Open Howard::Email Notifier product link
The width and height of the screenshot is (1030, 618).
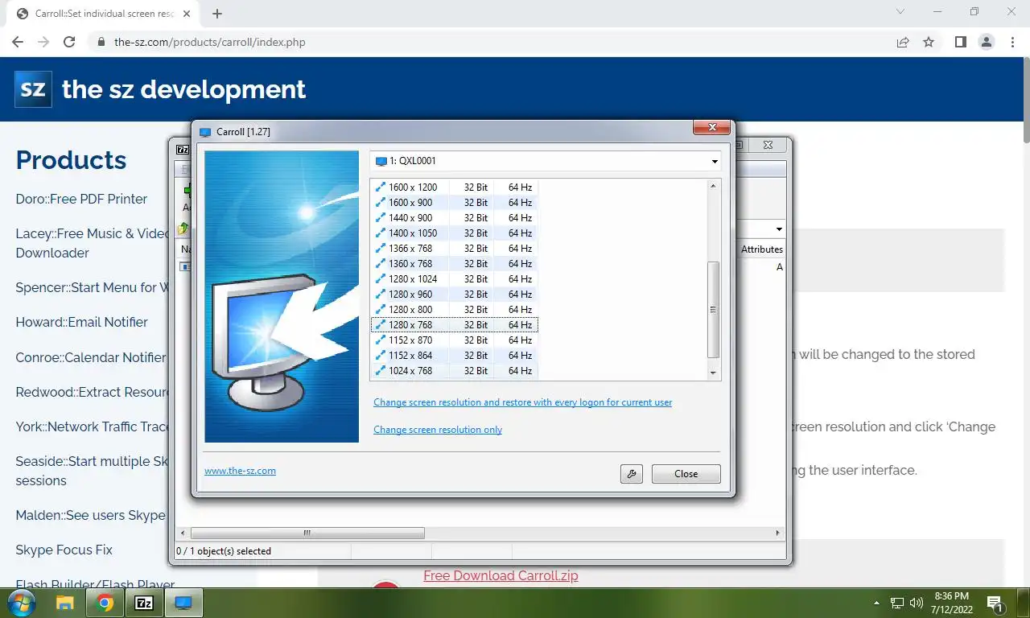pos(81,322)
